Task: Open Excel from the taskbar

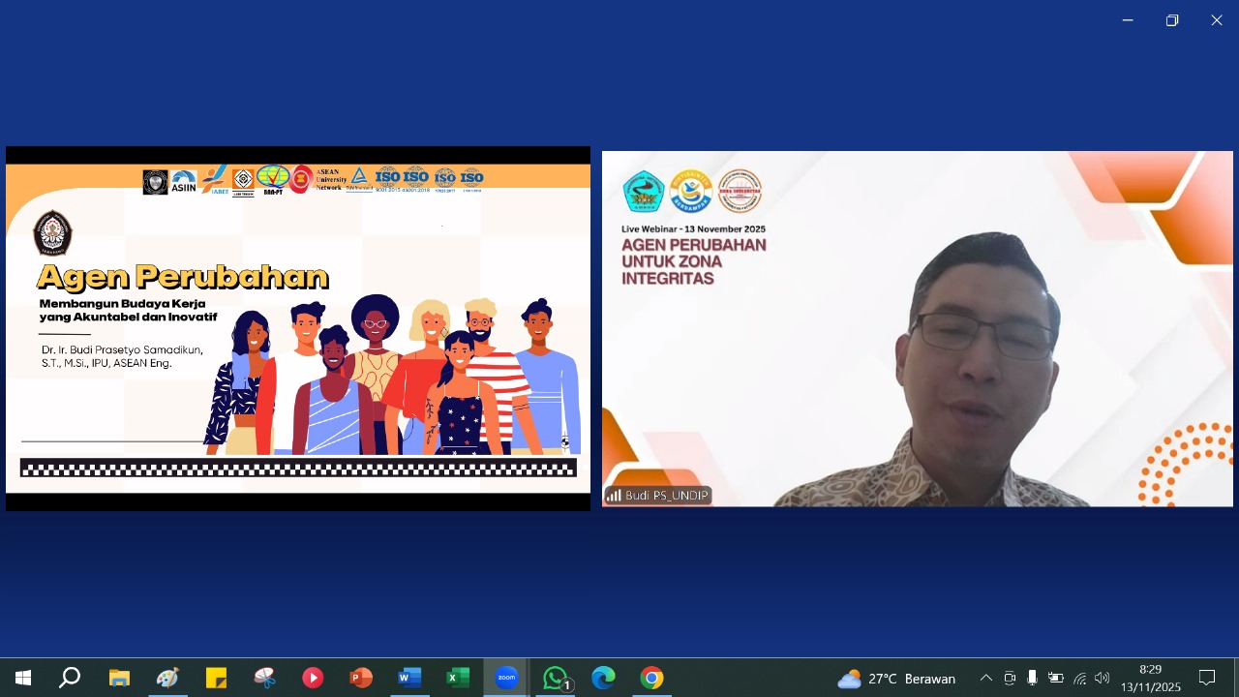Action: (x=458, y=678)
